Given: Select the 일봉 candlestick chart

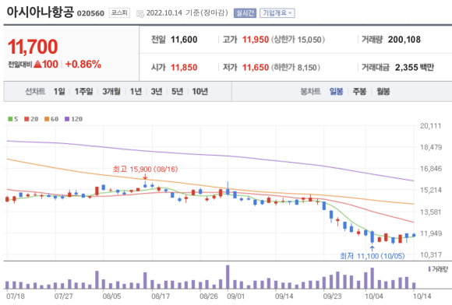Looking at the screenshot, I should coord(336,92).
